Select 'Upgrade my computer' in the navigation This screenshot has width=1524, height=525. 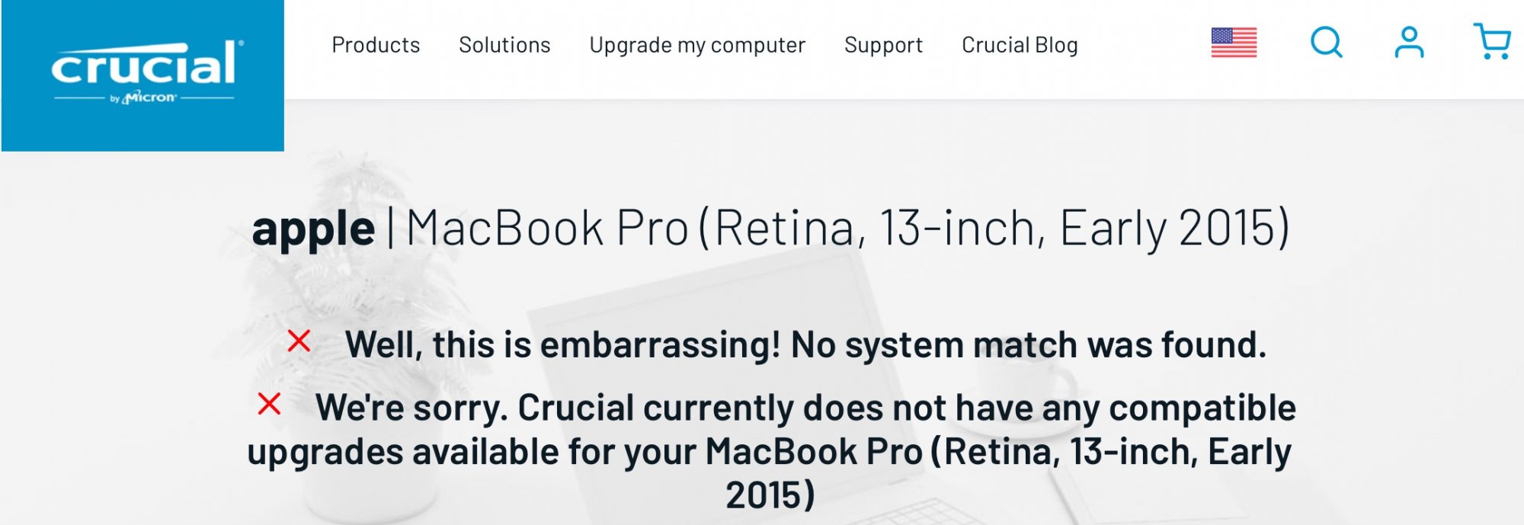coord(697,46)
